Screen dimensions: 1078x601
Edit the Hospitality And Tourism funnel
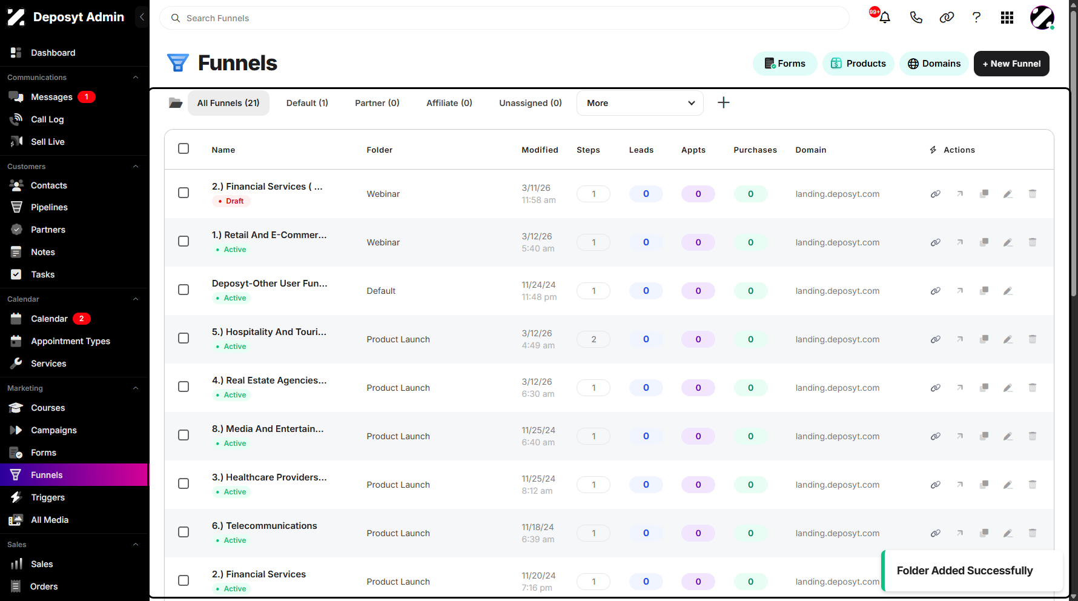pos(1008,339)
